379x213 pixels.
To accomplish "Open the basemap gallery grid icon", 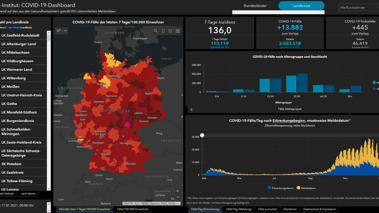I will point(178,31).
